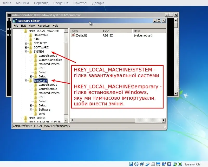Image resolution: width=208 pixels, height=167 pixels.
Task: Open the Перегляд menu
Action: tap(41, 3)
